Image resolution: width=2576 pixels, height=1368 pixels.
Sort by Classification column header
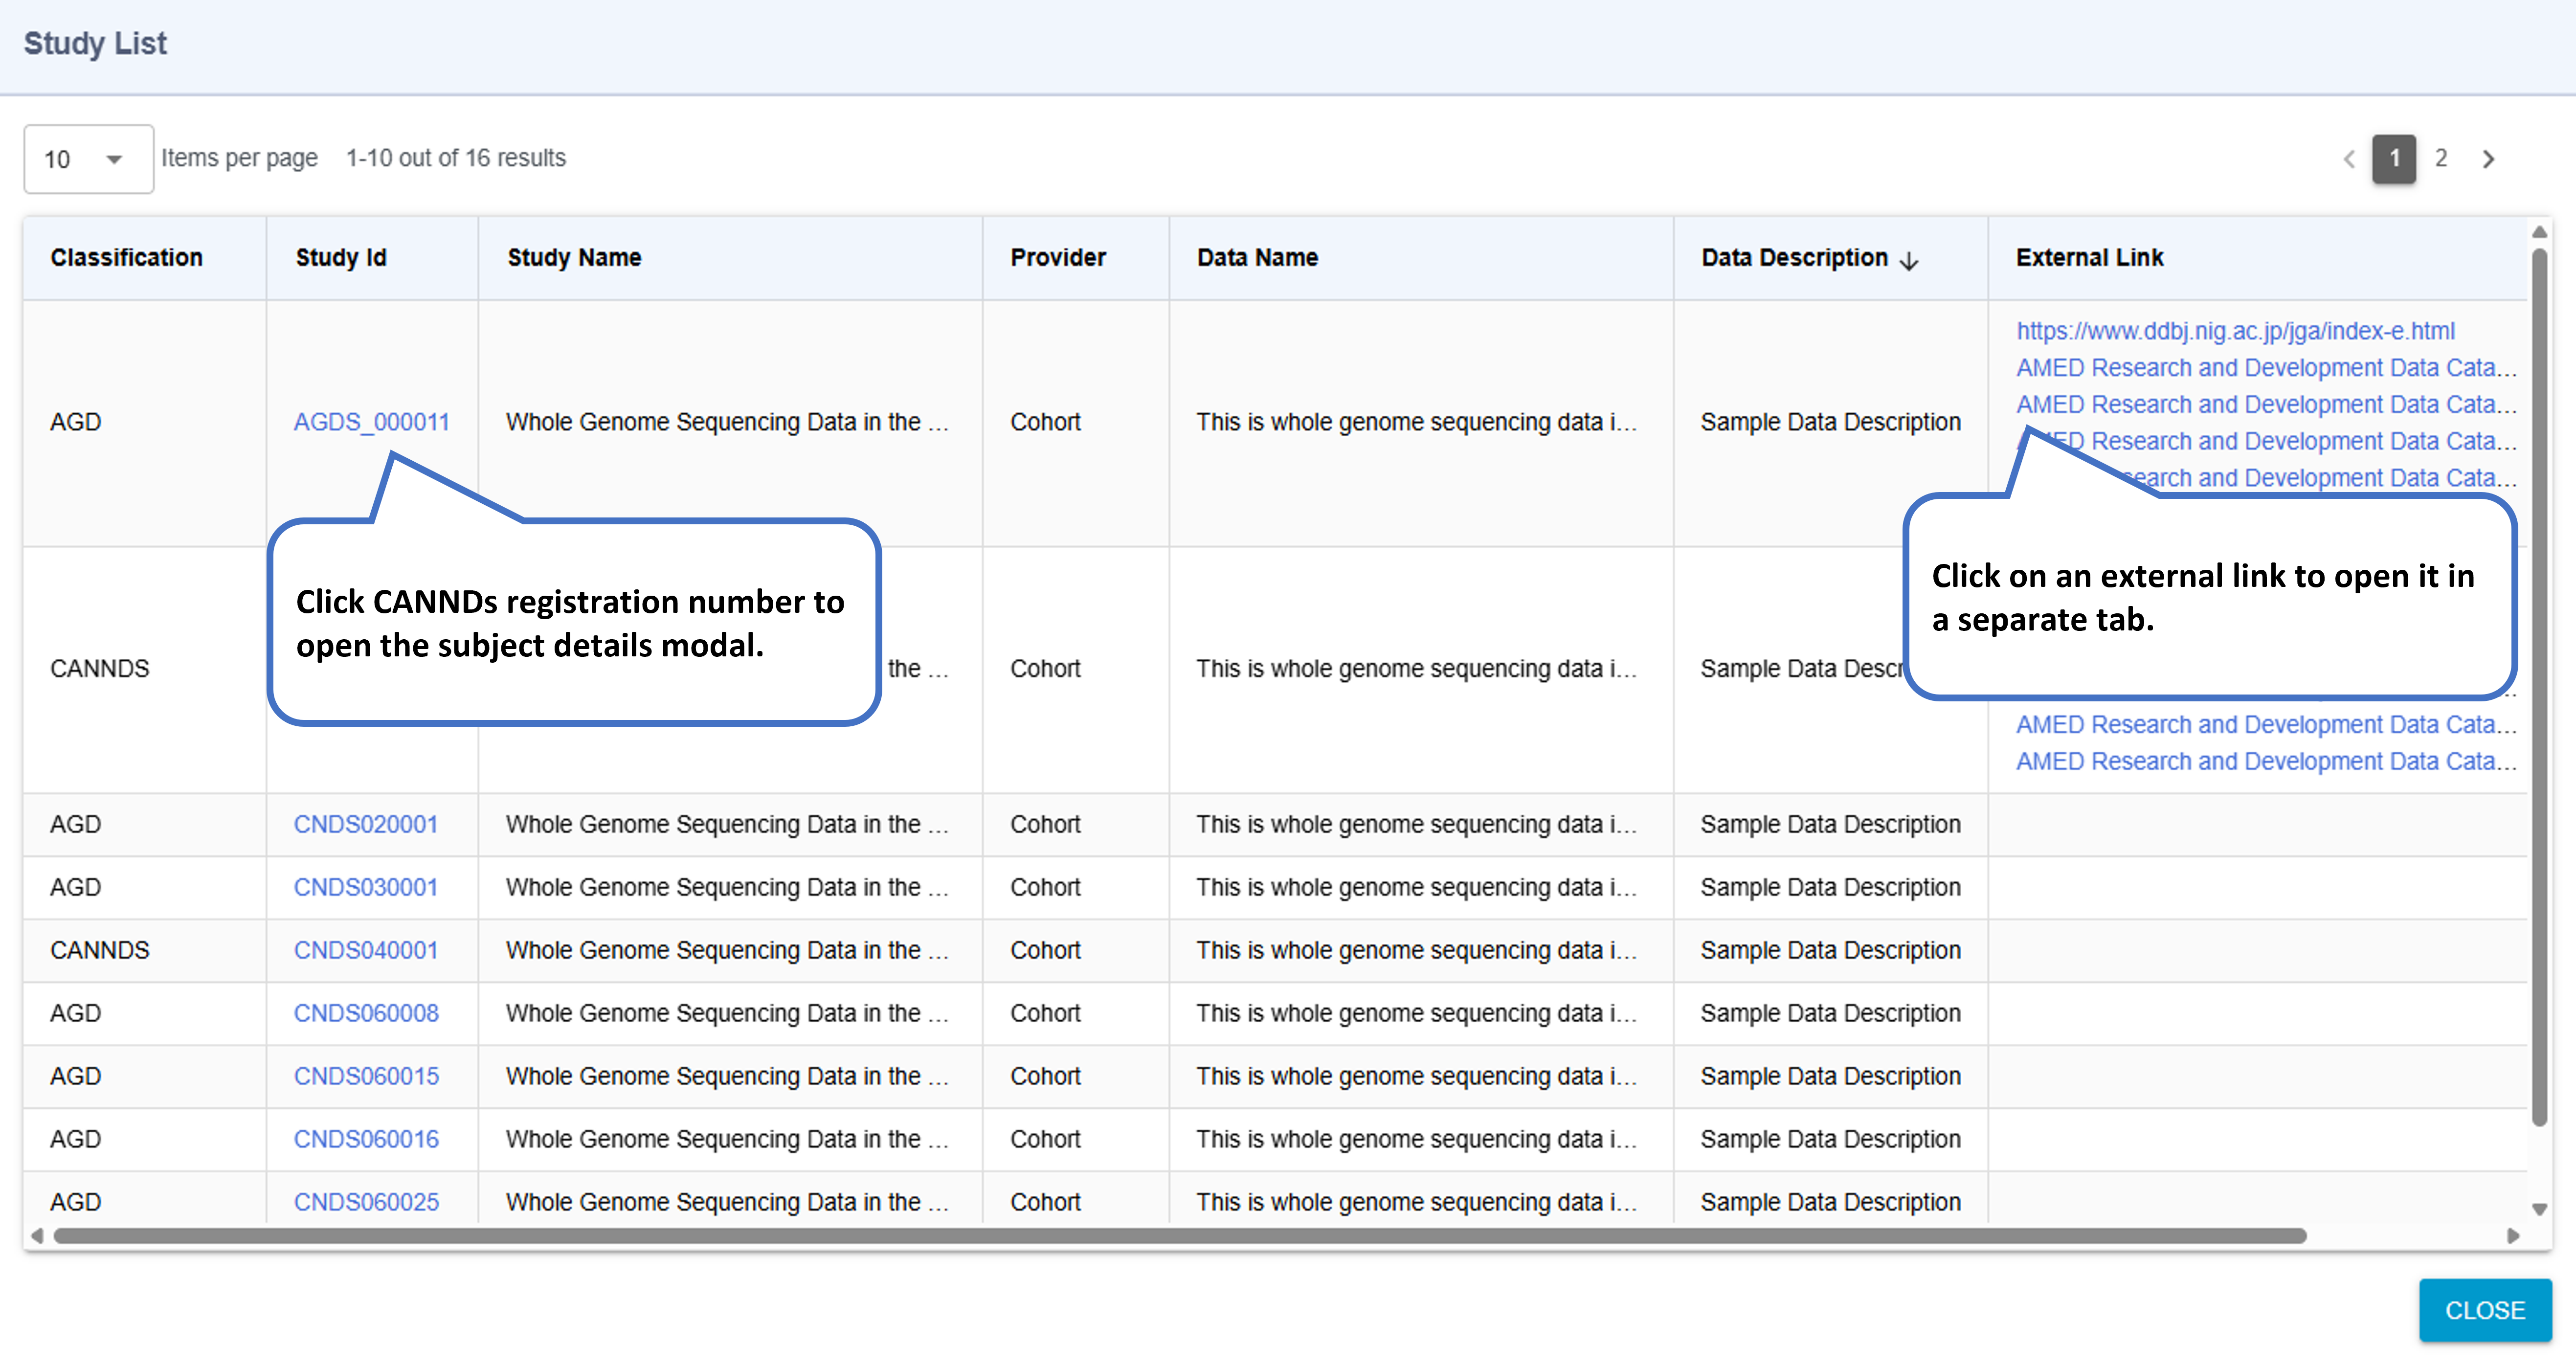pyautogui.click(x=126, y=258)
